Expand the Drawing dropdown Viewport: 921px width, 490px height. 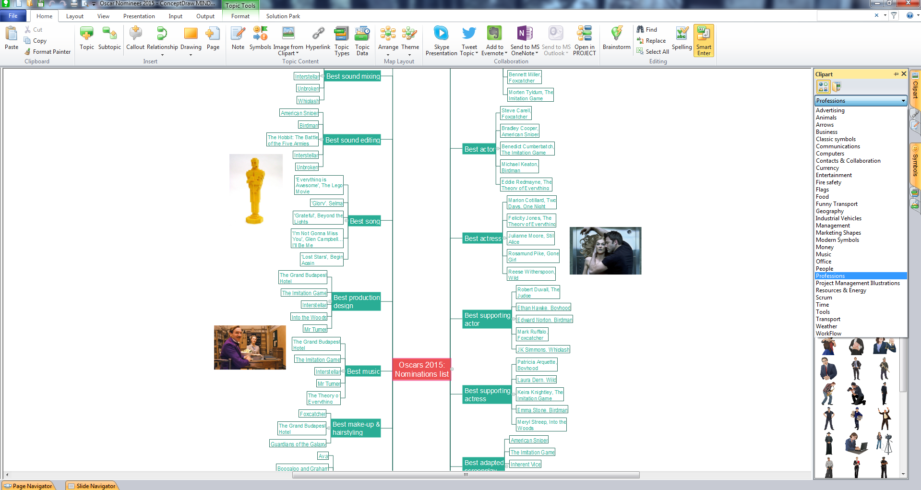191,55
